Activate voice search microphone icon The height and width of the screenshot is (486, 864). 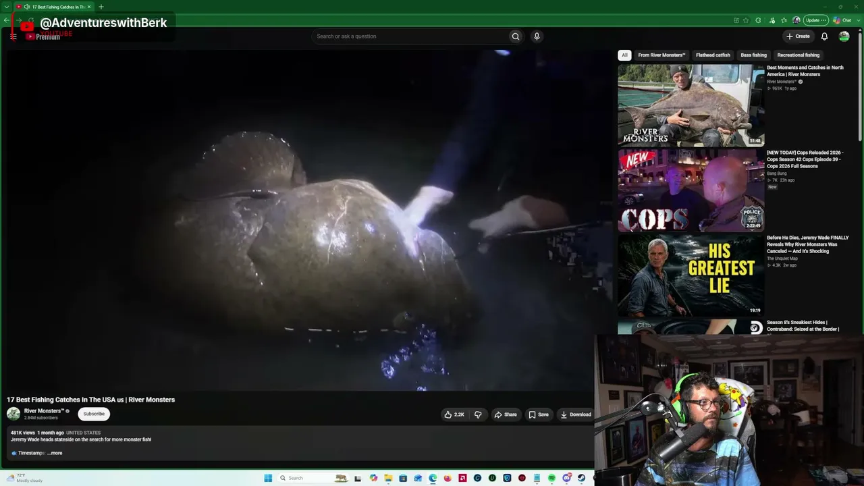coord(537,36)
